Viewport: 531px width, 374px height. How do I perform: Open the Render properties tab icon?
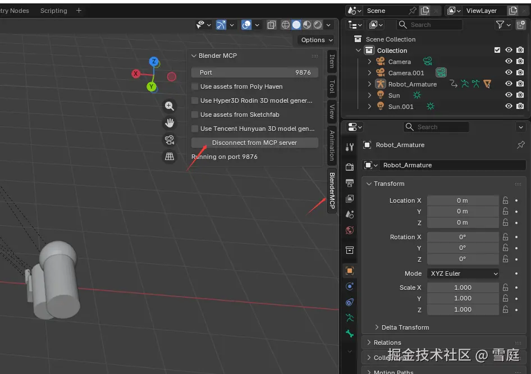point(350,167)
